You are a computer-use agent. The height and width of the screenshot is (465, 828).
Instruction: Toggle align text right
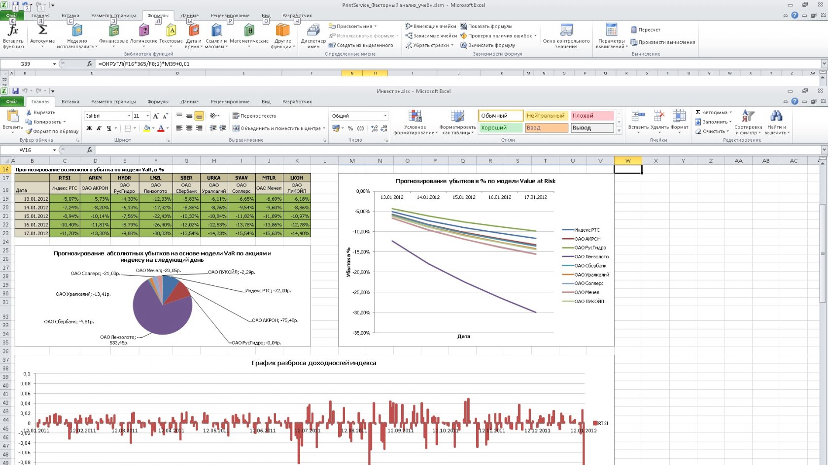point(199,128)
